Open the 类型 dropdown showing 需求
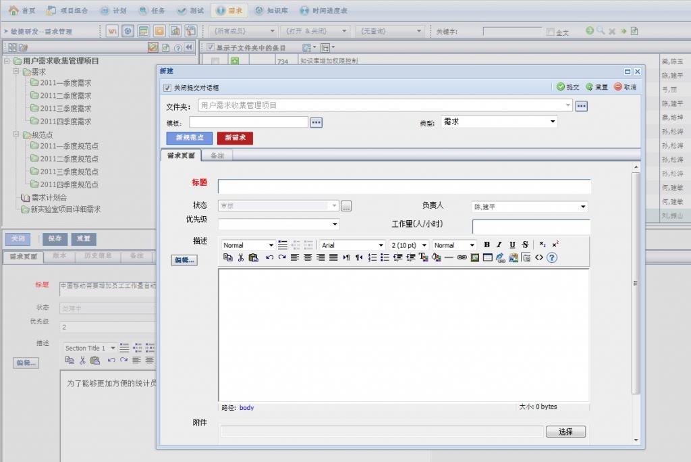 [499, 122]
